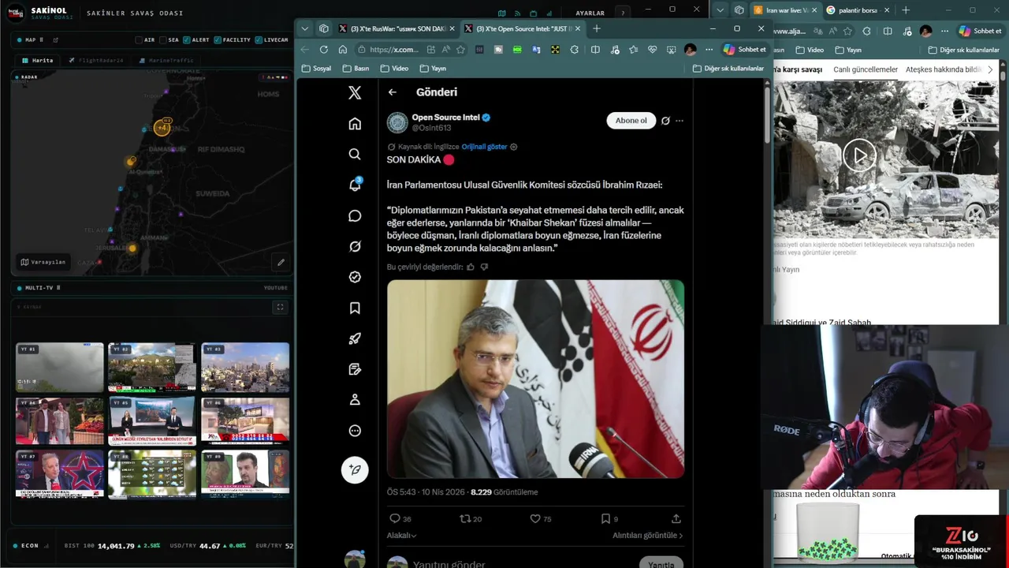The image size is (1009, 568).
Task: Open tab search chevron in Al Jazeera browser
Action: point(720,10)
